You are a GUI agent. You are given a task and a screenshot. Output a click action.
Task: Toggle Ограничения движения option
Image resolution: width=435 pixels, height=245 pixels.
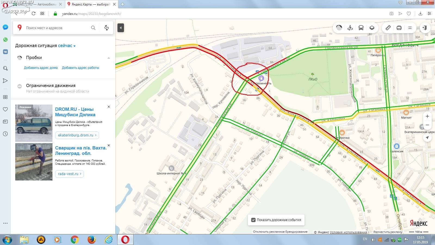pos(20,86)
